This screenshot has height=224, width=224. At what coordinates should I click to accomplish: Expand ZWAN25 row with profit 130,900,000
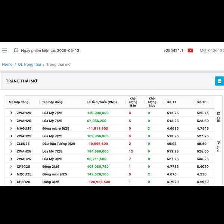point(11,113)
